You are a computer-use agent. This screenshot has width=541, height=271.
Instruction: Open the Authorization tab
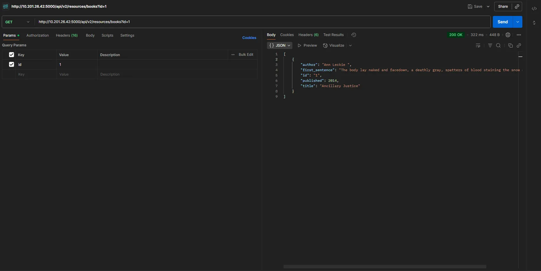[x=38, y=35]
